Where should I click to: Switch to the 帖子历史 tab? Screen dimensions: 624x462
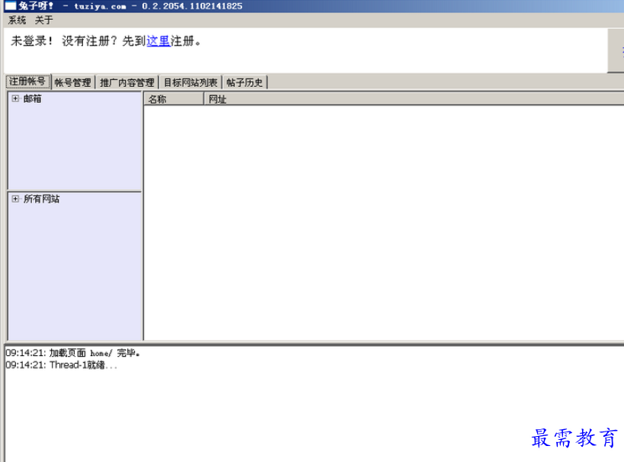(x=245, y=82)
